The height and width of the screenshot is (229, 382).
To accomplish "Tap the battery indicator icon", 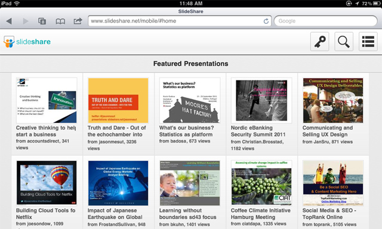I will coord(377,4).
